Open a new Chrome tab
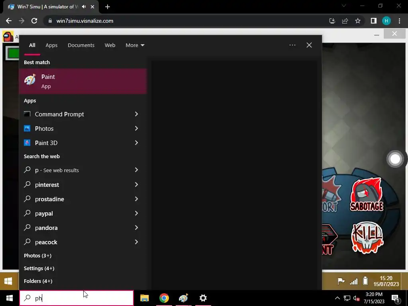Viewport: 408px width, 306px height. click(108, 7)
